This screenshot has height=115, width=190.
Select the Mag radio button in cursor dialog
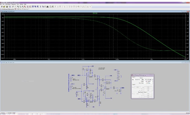coord(153,80)
